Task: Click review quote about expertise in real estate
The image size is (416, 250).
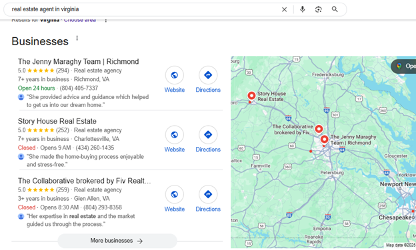Action: click(x=81, y=220)
